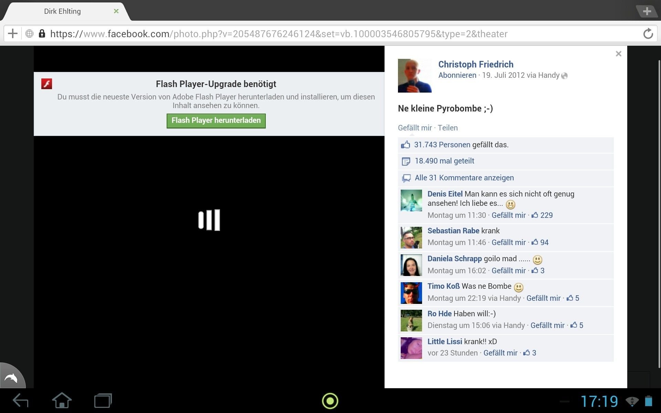Open Timo Koß profile link
This screenshot has width=661, height=413.
pyautogui.click(x=443, y=286)
